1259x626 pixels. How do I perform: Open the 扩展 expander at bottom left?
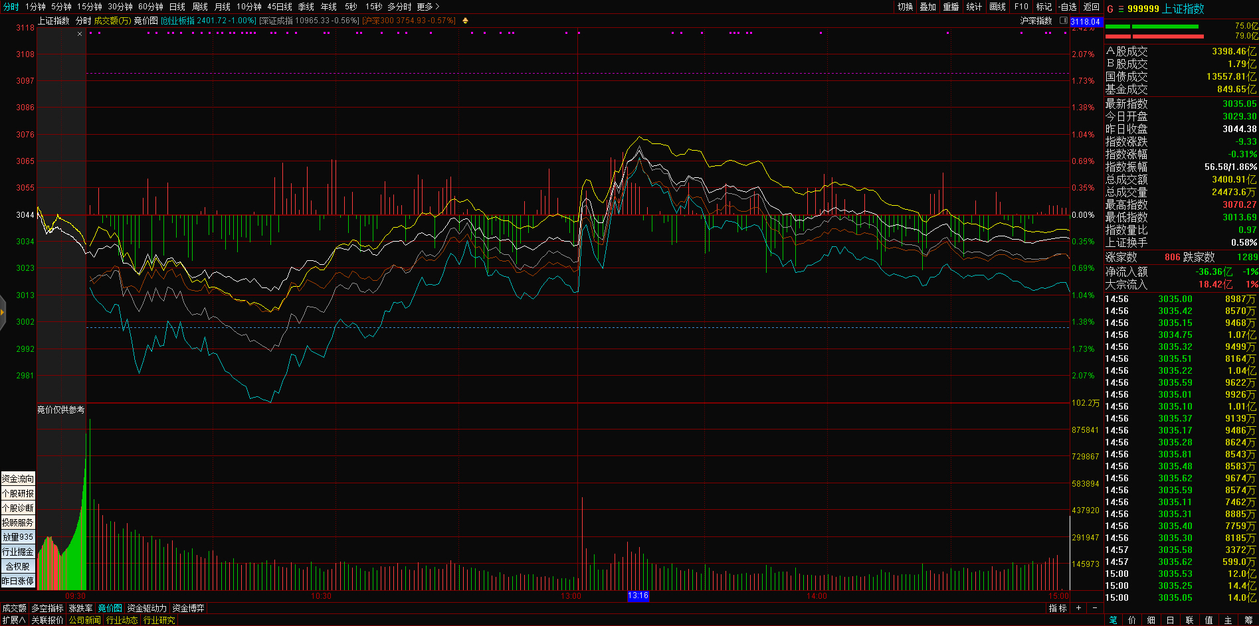coord(13,620)
